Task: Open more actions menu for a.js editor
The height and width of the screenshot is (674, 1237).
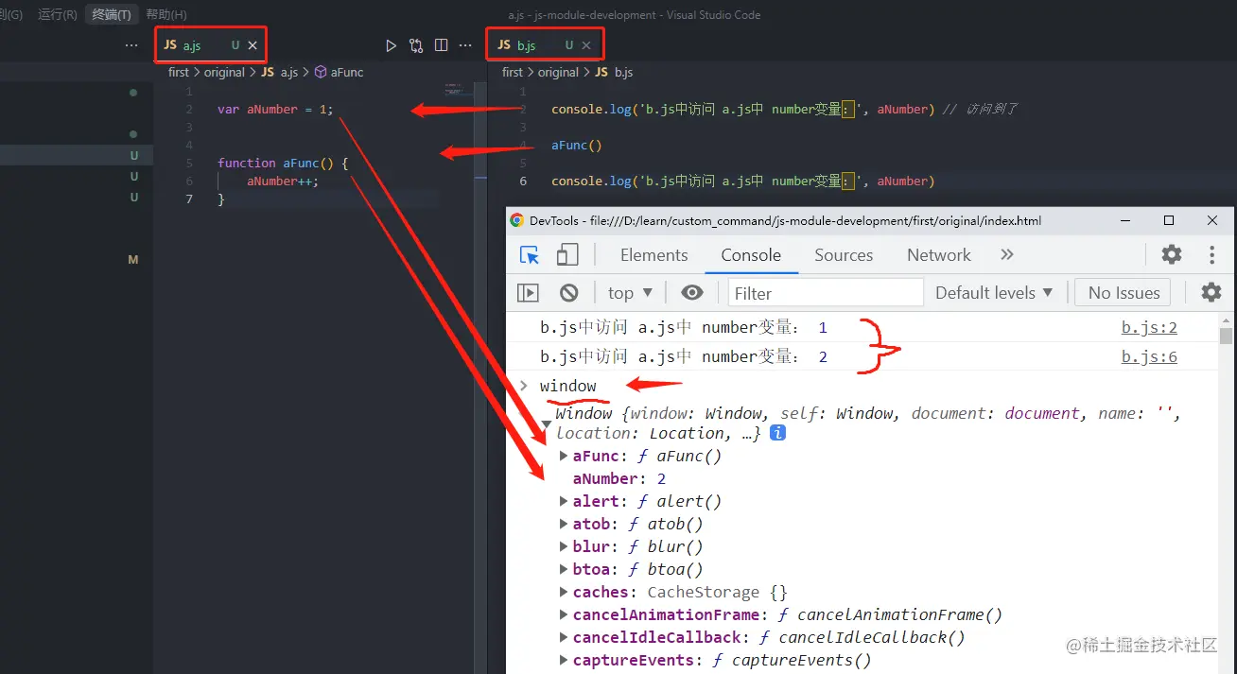Action: [465, 45]
